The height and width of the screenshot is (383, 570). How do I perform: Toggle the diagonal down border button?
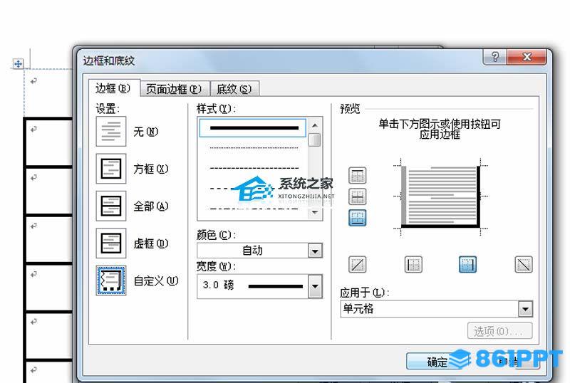click(524, 264)
